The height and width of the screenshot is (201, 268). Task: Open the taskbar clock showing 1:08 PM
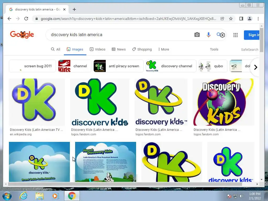point(255,196)
